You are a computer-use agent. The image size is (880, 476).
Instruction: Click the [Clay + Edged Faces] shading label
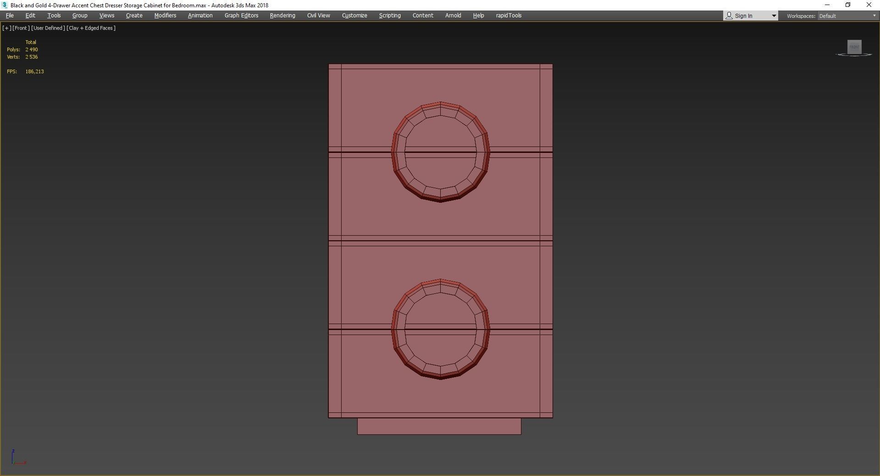(91, 28)
